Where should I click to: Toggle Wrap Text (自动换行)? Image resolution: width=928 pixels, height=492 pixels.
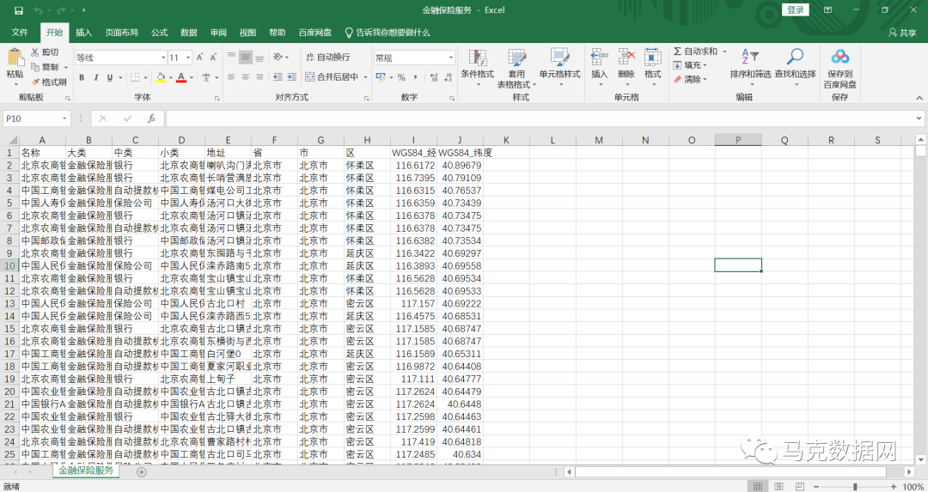328,58
